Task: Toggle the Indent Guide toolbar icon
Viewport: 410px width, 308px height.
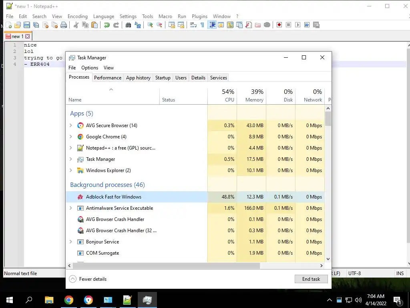Action: point(212,25)
